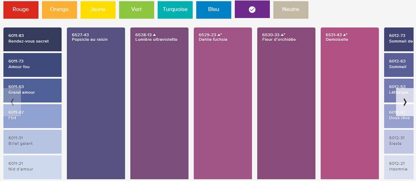Screen dimensions: 416x181
Task: Show the Bleu color family
Action: click(x=214, y=10)
